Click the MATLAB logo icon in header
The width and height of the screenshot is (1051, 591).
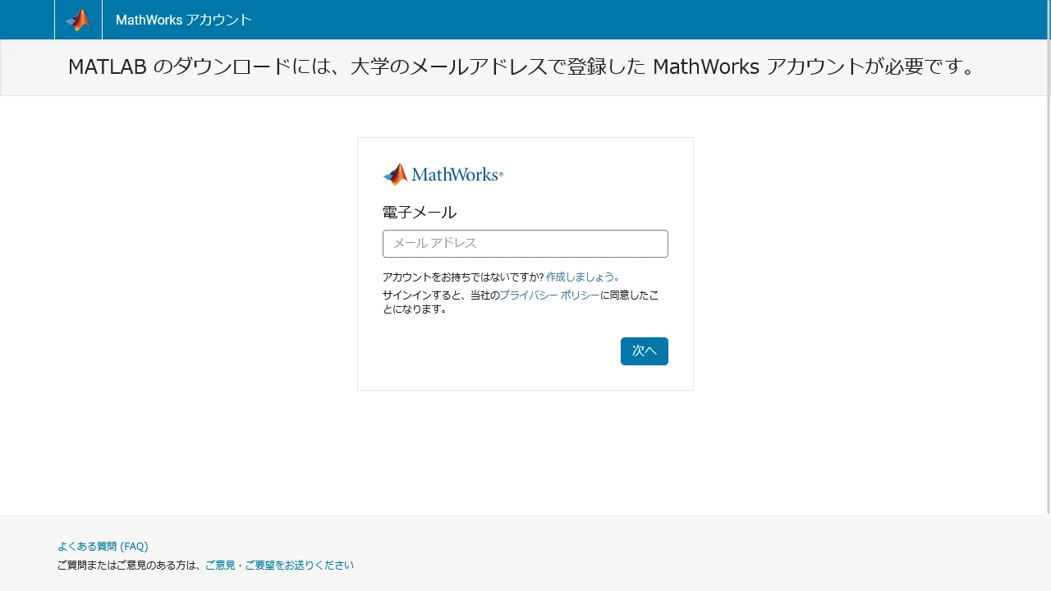(x=78, y=20)
